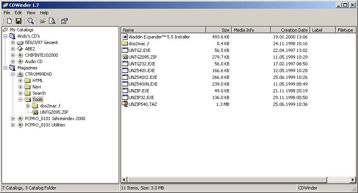The height and width of the screenshot is (193, 358).
Task: Click the open folder toolbar icon
Action: 43,21
